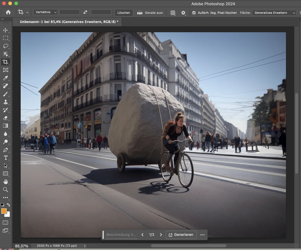Select the Move tool
The height and width of the screenshot is (250, 301).
[x=5, y=30]
